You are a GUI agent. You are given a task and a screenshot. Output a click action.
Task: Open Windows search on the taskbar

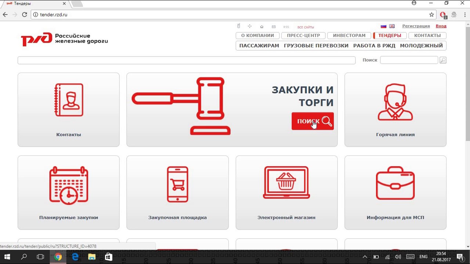pos(24,257)
